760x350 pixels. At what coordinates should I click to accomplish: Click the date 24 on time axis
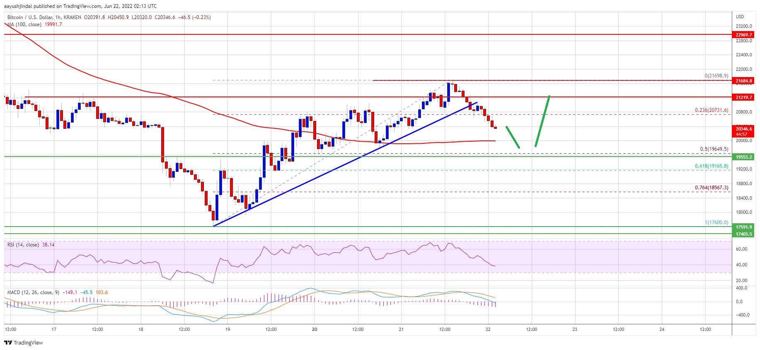coord(662,329)
